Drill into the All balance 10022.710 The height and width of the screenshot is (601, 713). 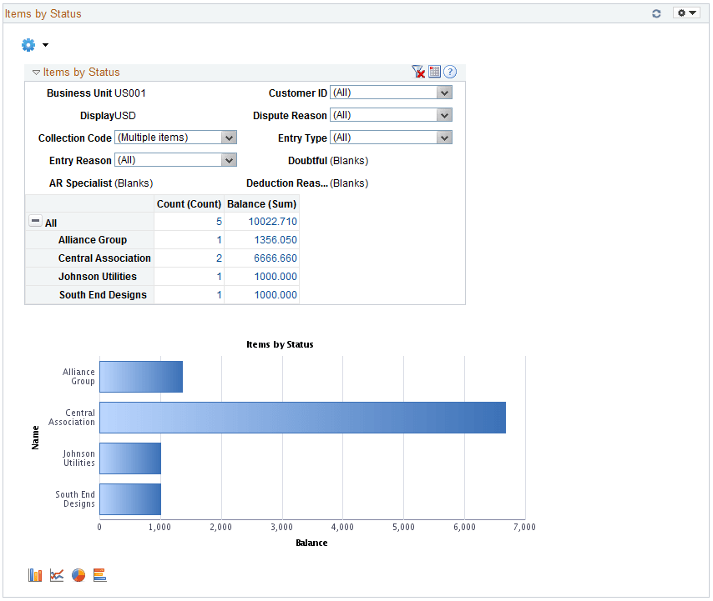[x=275, y=221]
